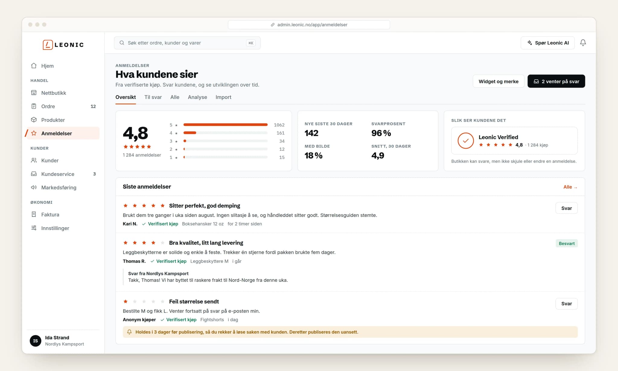
Task: Click the admin.leonic.no address bar
Action: pos(309,25)
